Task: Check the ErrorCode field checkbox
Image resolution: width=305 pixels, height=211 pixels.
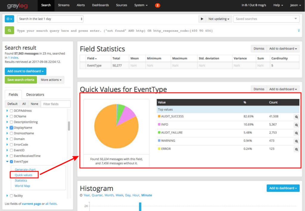Action: (x=12, y=145)
